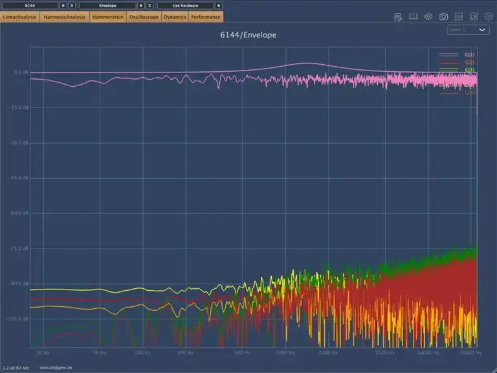Image resolution: width=497 pixels, height=373 pixels.
Task: Click the 6144 field in top bar
Action: 30,5
